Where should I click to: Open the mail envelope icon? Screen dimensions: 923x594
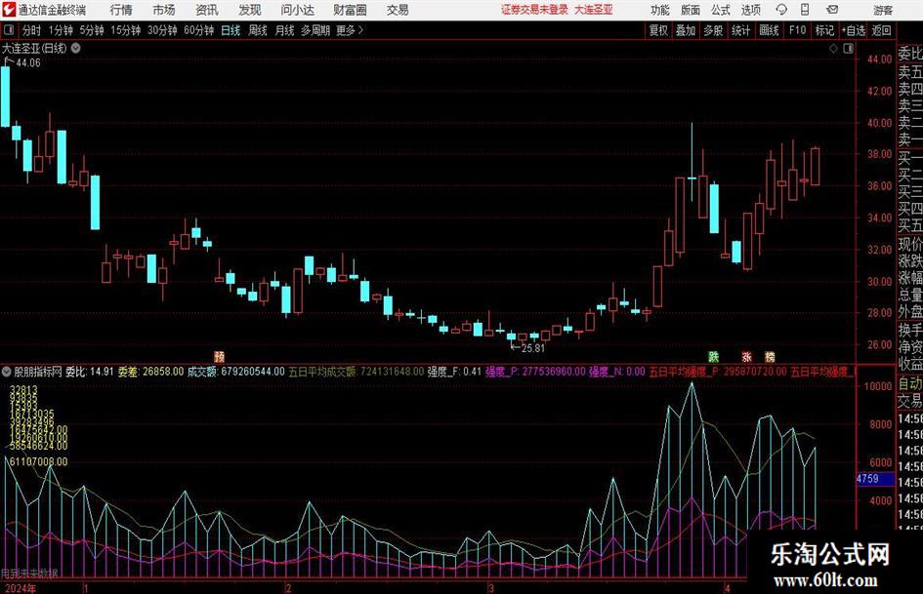pos(832,10)
